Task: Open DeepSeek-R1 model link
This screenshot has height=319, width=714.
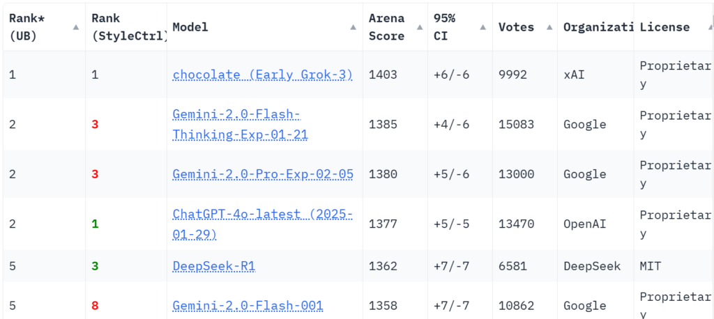Action: point(213,266)
